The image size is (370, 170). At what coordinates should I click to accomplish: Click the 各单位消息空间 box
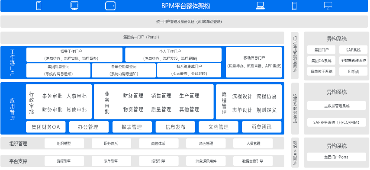tap(124, 70)
